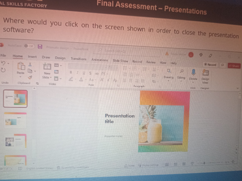242x181 pixels.
Task: Close the PowerPoint window with X
Action: (x=239, y=57)
